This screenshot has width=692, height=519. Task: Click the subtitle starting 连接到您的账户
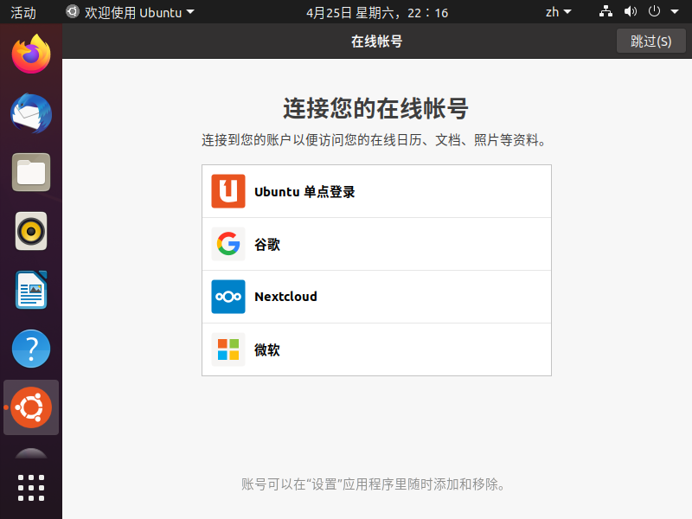click(374, 140)
